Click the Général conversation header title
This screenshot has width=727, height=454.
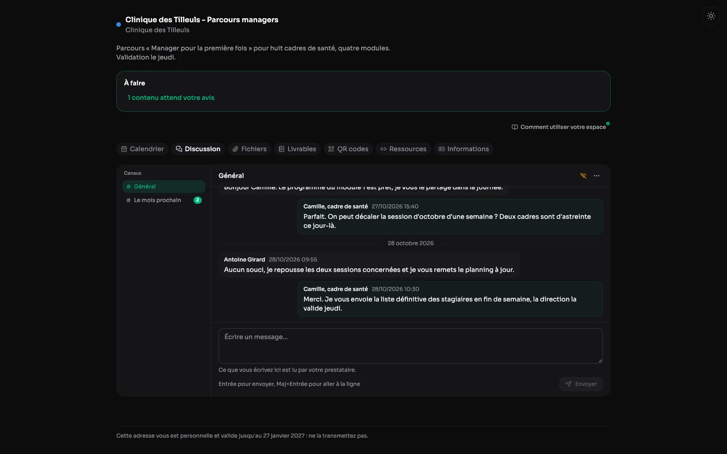pos(231,176)
